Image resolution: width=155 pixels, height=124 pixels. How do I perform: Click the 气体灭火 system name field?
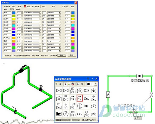(7, 38)
